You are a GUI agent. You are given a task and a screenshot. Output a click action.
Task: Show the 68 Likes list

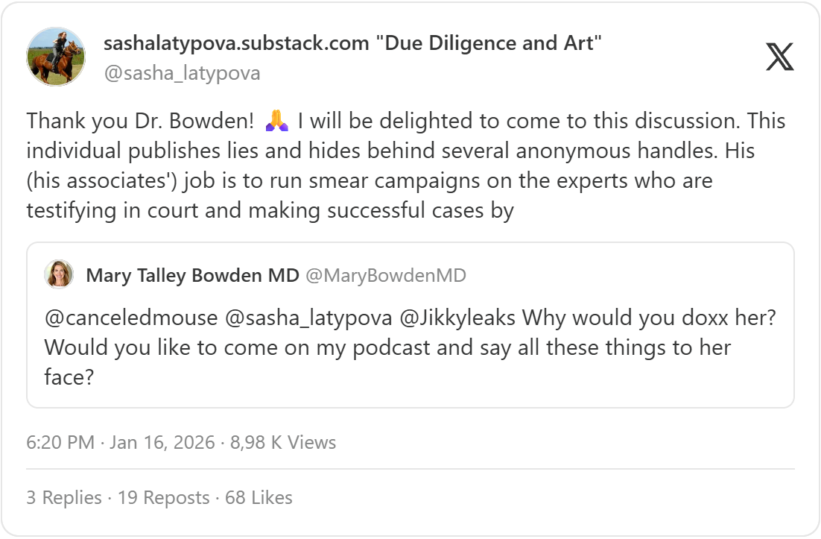pos(259,497)
